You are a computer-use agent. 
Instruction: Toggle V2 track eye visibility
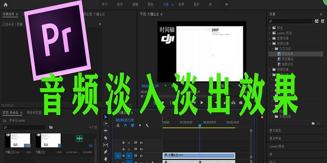pyautogui.click(x=141, y=149)
